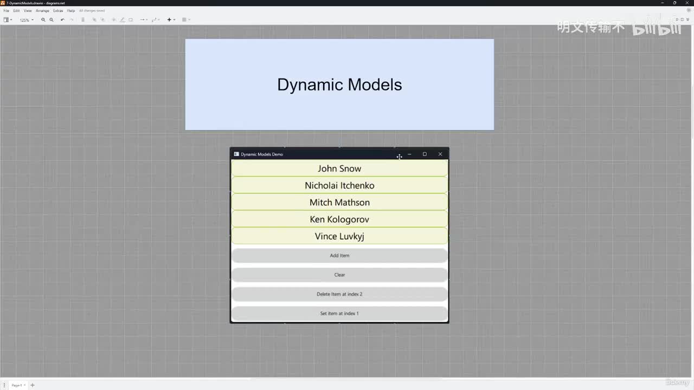This screenshot has width=694, height=390.
Task: Click the Clear button
Action: pos(339,275)
